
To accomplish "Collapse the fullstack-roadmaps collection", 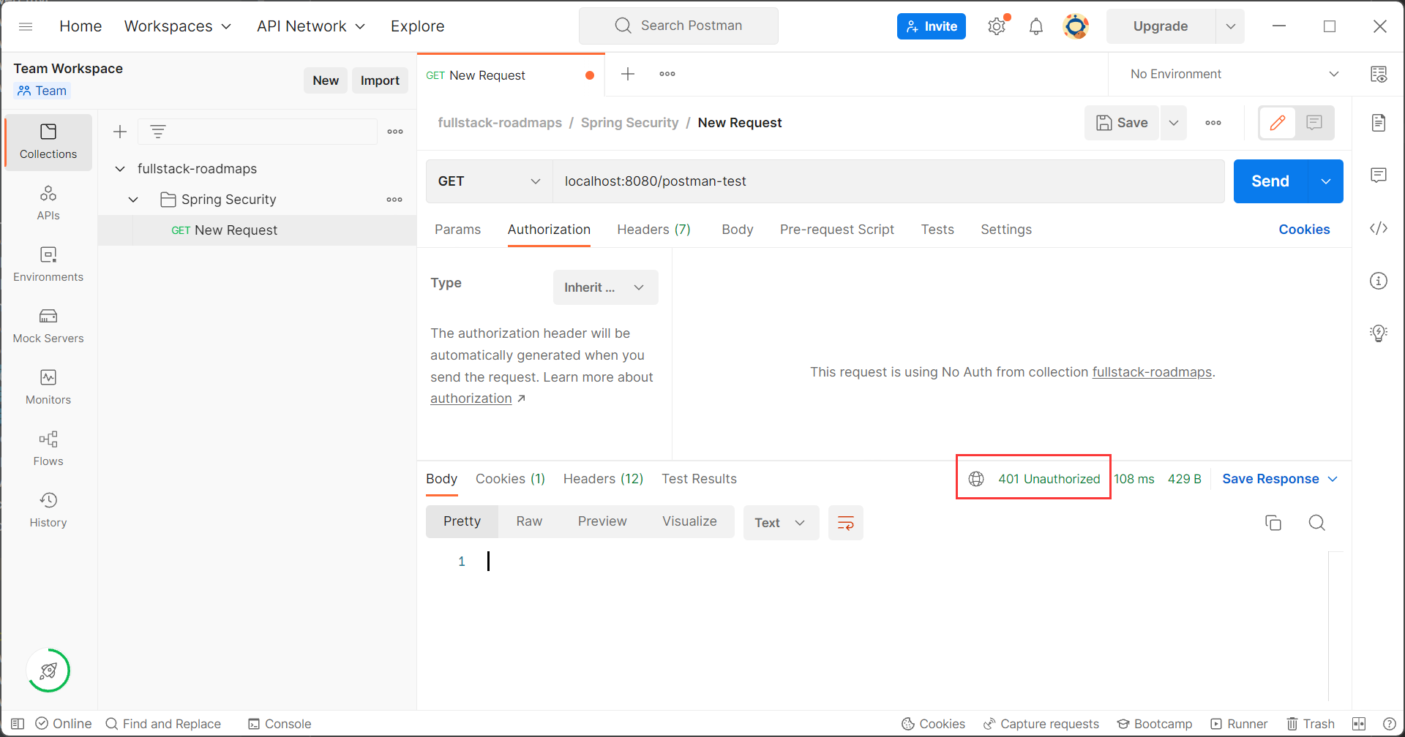I will 120,169.
